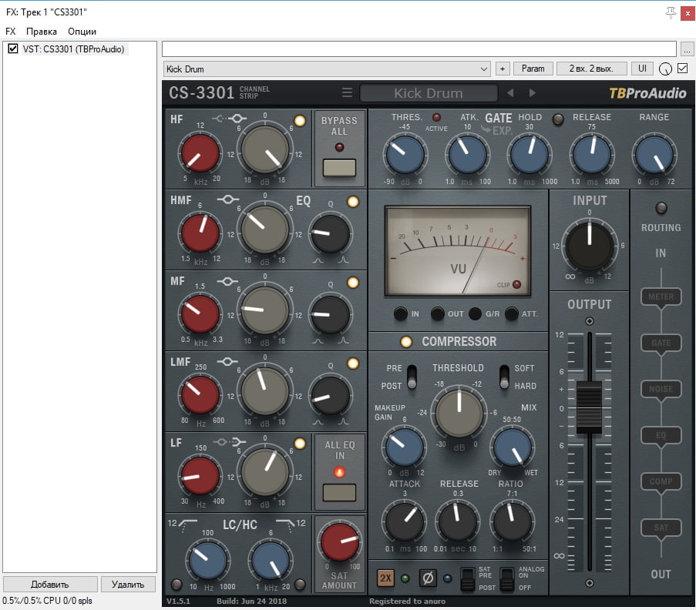The image size is (696, 610).
Task: Open the plugin hamburger menu icon
Action: pyautogui.click(x=348, y=93)
